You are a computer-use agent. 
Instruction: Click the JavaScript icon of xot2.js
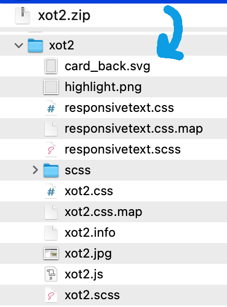[51, 274]
